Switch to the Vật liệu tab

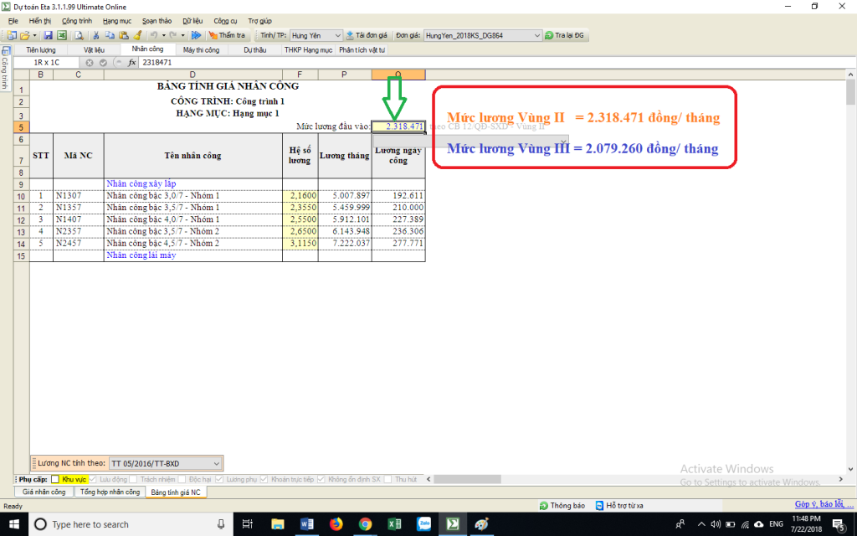click(94, 50)
